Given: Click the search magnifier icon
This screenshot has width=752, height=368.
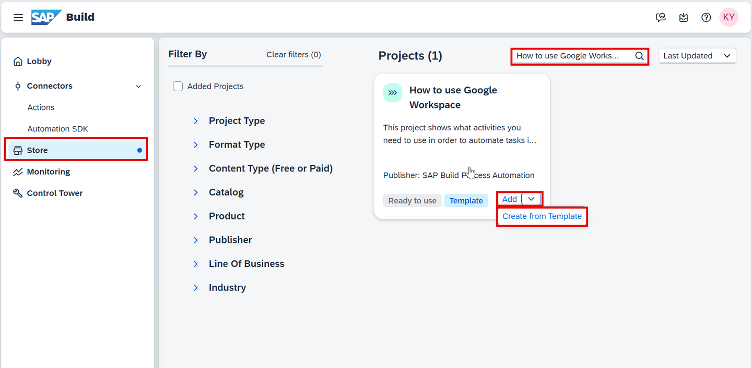Looking at the screenshot, I should pyautogui.click(x=639, y=56).
